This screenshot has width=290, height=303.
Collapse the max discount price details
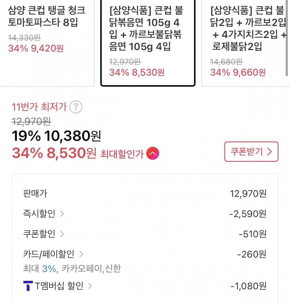coord(153,154)
